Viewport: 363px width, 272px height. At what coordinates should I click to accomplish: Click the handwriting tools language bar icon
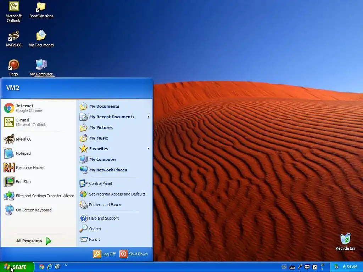[307, 267]
